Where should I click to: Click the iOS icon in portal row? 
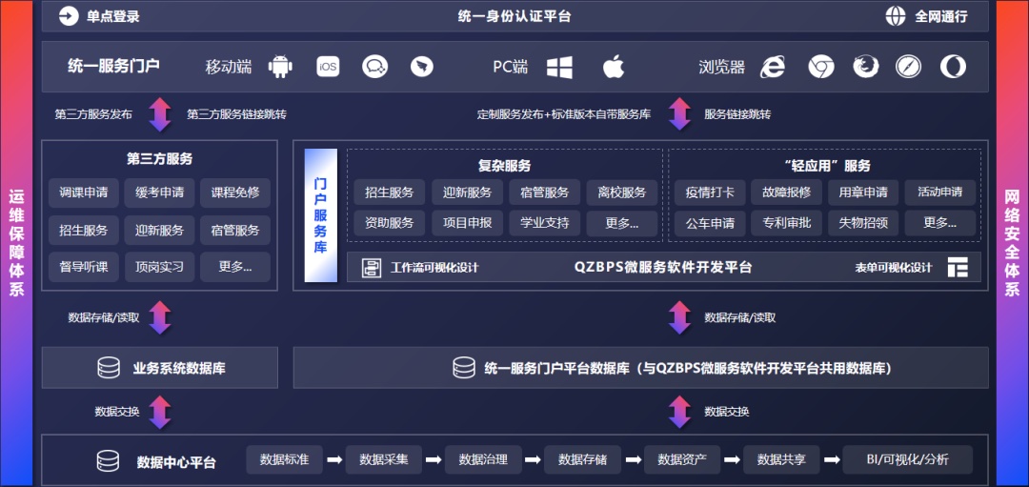click(x=328, y=67)
